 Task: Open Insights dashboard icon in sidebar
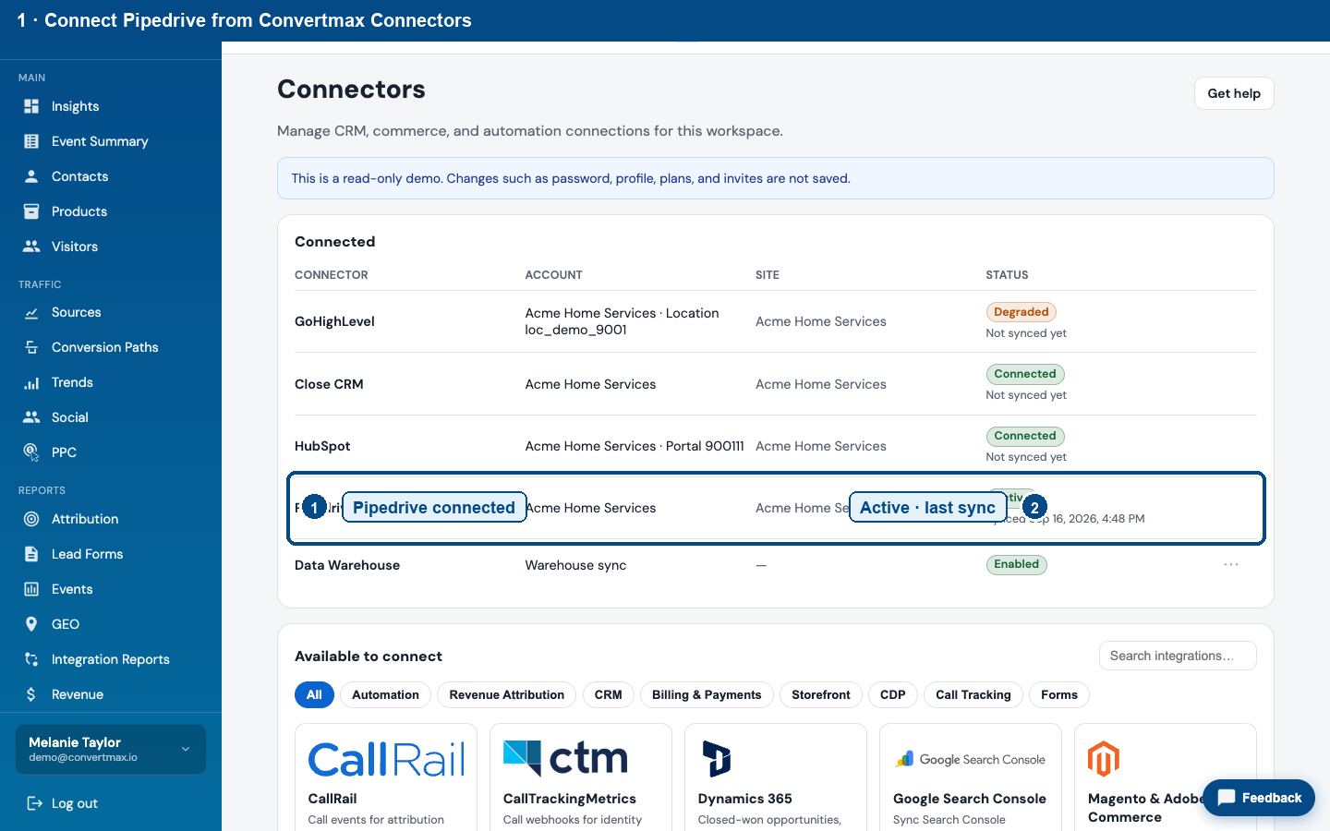(31, 106)
